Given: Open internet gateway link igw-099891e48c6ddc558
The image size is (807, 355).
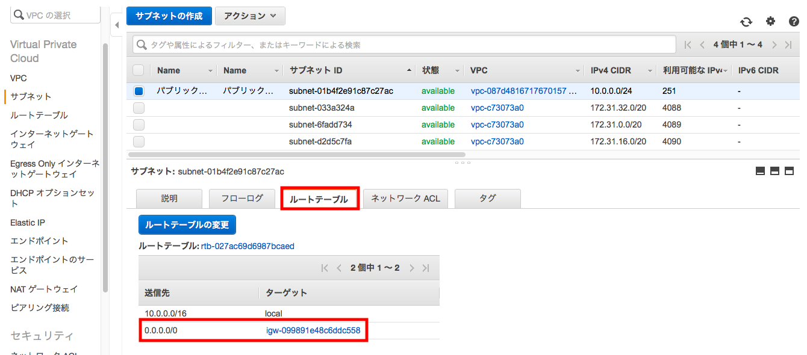Looking at the screenshot, I should pyautogui.click(x=313, y=330).
